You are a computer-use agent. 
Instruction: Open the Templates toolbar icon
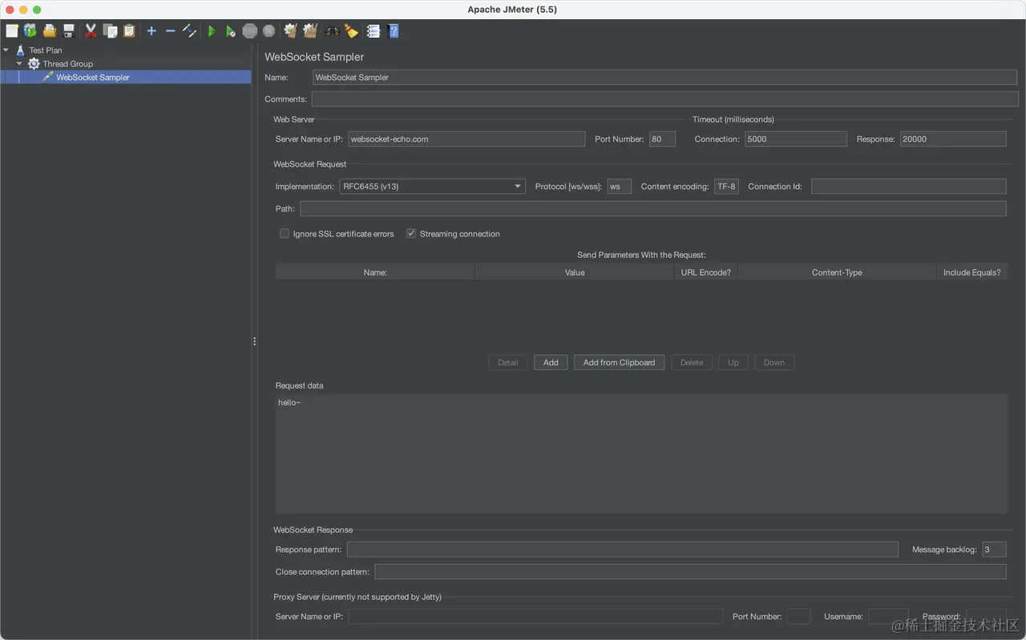click(x=30, y=31)
